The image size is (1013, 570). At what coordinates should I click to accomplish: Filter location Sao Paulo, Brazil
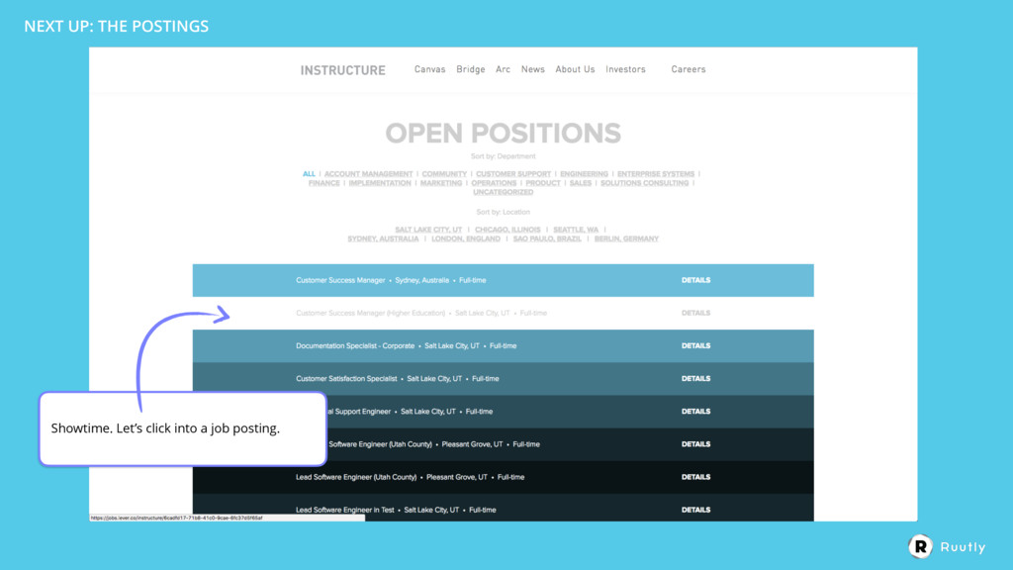tap(547, 238)
